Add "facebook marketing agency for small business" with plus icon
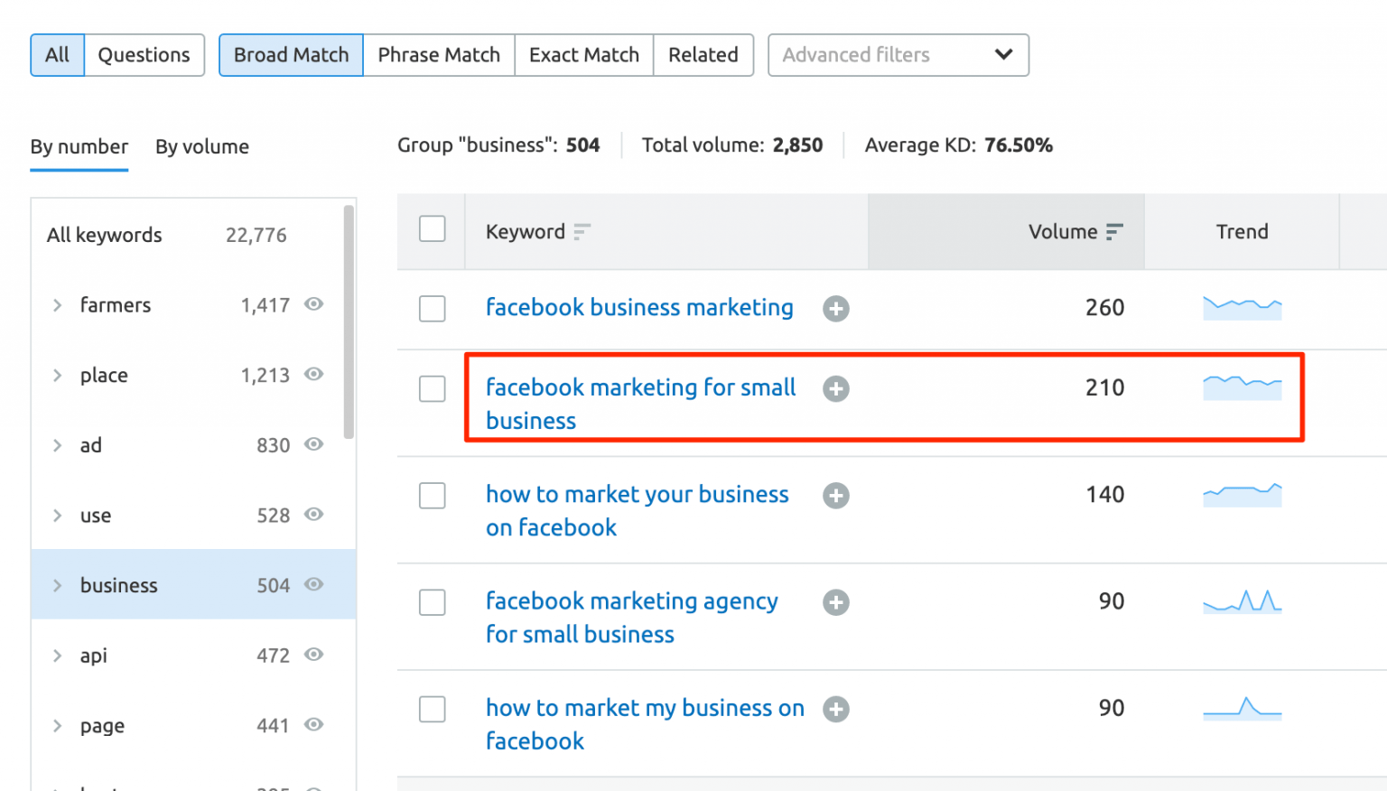1387x791 pixels. pos(835,601)
